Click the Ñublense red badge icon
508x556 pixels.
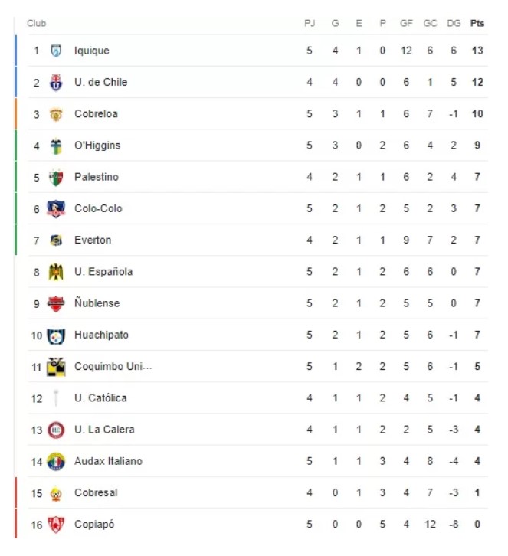click(x=56, y=304)
